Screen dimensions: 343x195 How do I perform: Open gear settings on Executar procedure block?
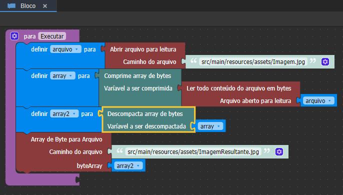click(x=14, y=36)
